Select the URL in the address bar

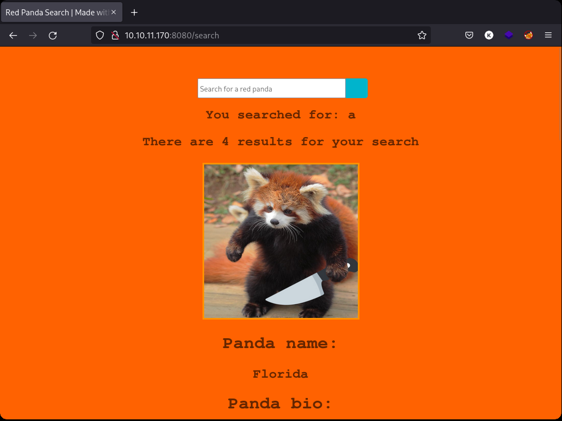coord(220,35)
